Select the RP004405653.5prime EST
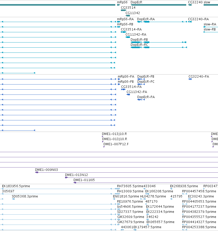 [184, 204]
